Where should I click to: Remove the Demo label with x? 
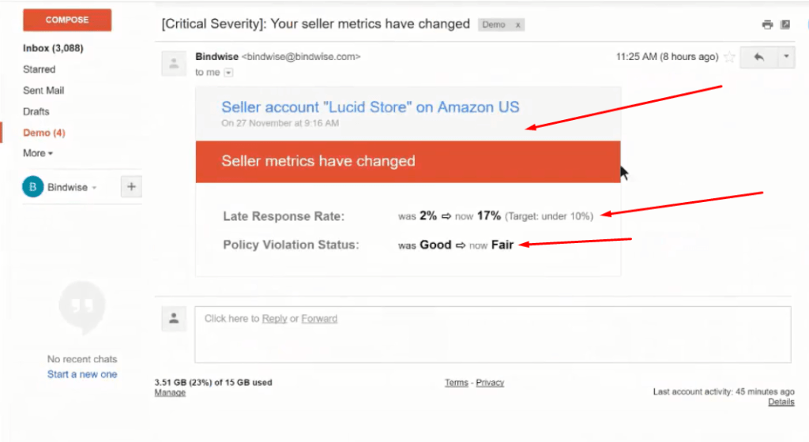click(517, 24)
